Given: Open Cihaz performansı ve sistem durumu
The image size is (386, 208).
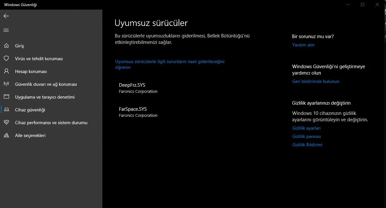Looking at the screenshot, I should (51, 123).
